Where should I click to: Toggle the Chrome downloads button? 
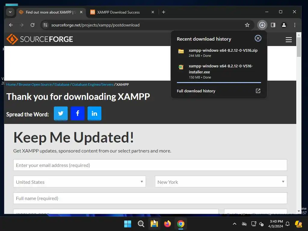[x=262, y=25]
